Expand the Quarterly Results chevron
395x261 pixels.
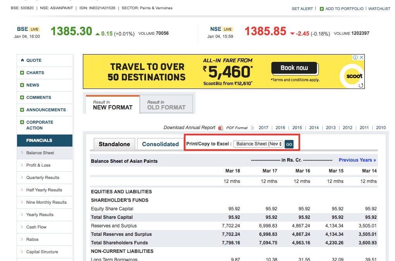point(22,177)
